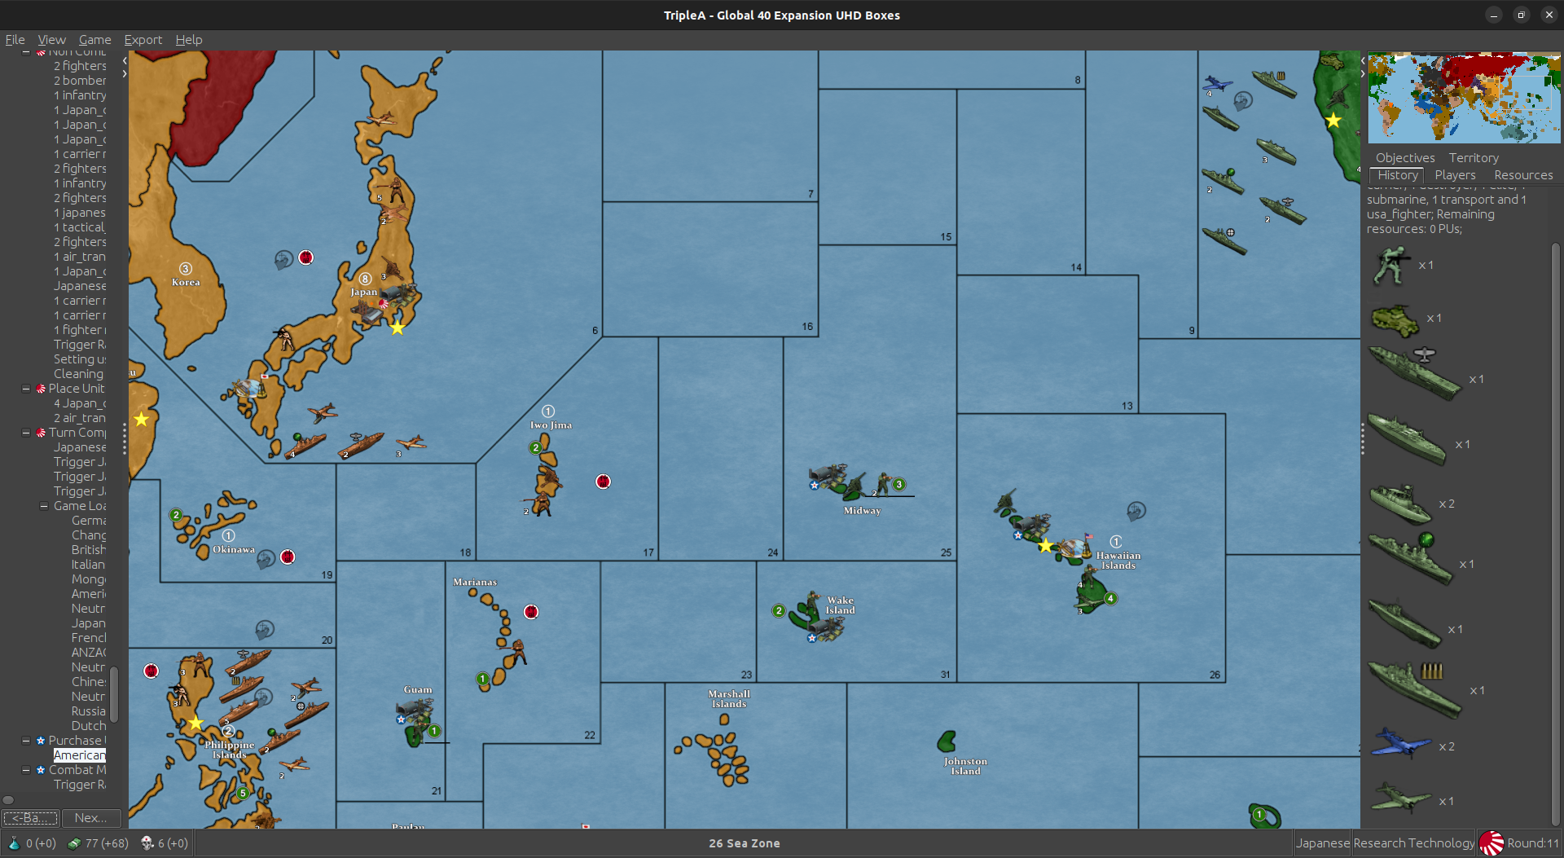Click the naval base anchor near Hawaiian Islands
The height and width of the screenshot is (858, 1564).
(1136, 511)
